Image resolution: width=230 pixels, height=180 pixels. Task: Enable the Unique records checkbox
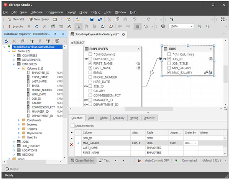point(72,126)
